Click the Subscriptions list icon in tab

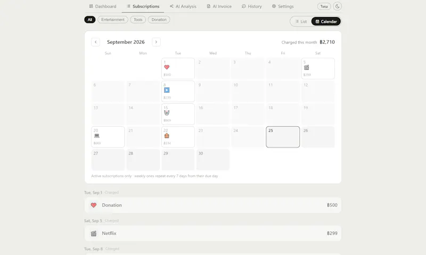[x=128, y=6]
